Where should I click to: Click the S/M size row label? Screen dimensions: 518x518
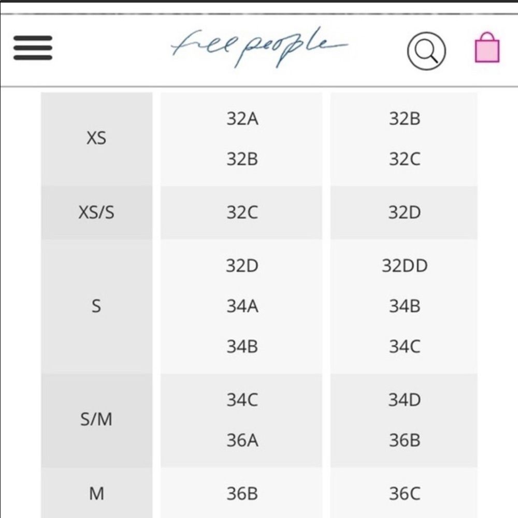click(x=96, y=420)
